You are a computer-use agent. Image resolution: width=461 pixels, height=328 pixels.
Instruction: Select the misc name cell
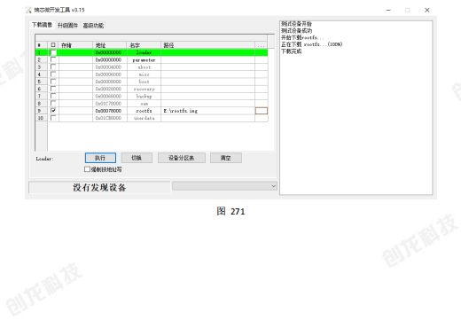[x=144, y=74]
